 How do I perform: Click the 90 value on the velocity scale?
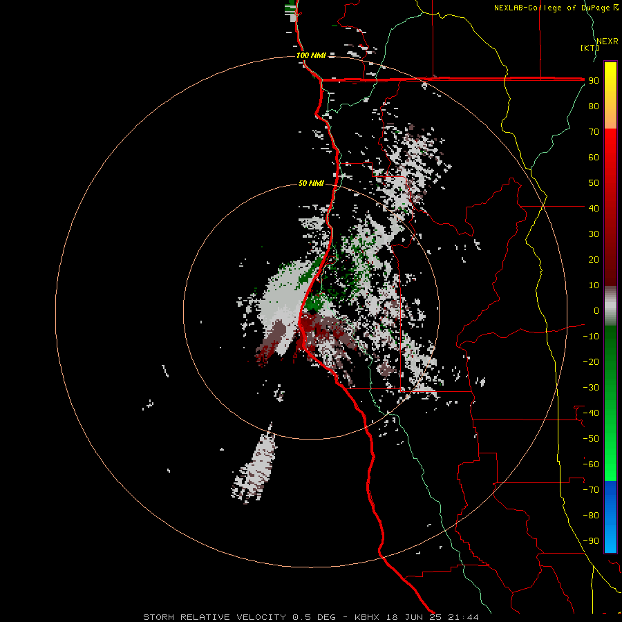(x=594, y=81)
